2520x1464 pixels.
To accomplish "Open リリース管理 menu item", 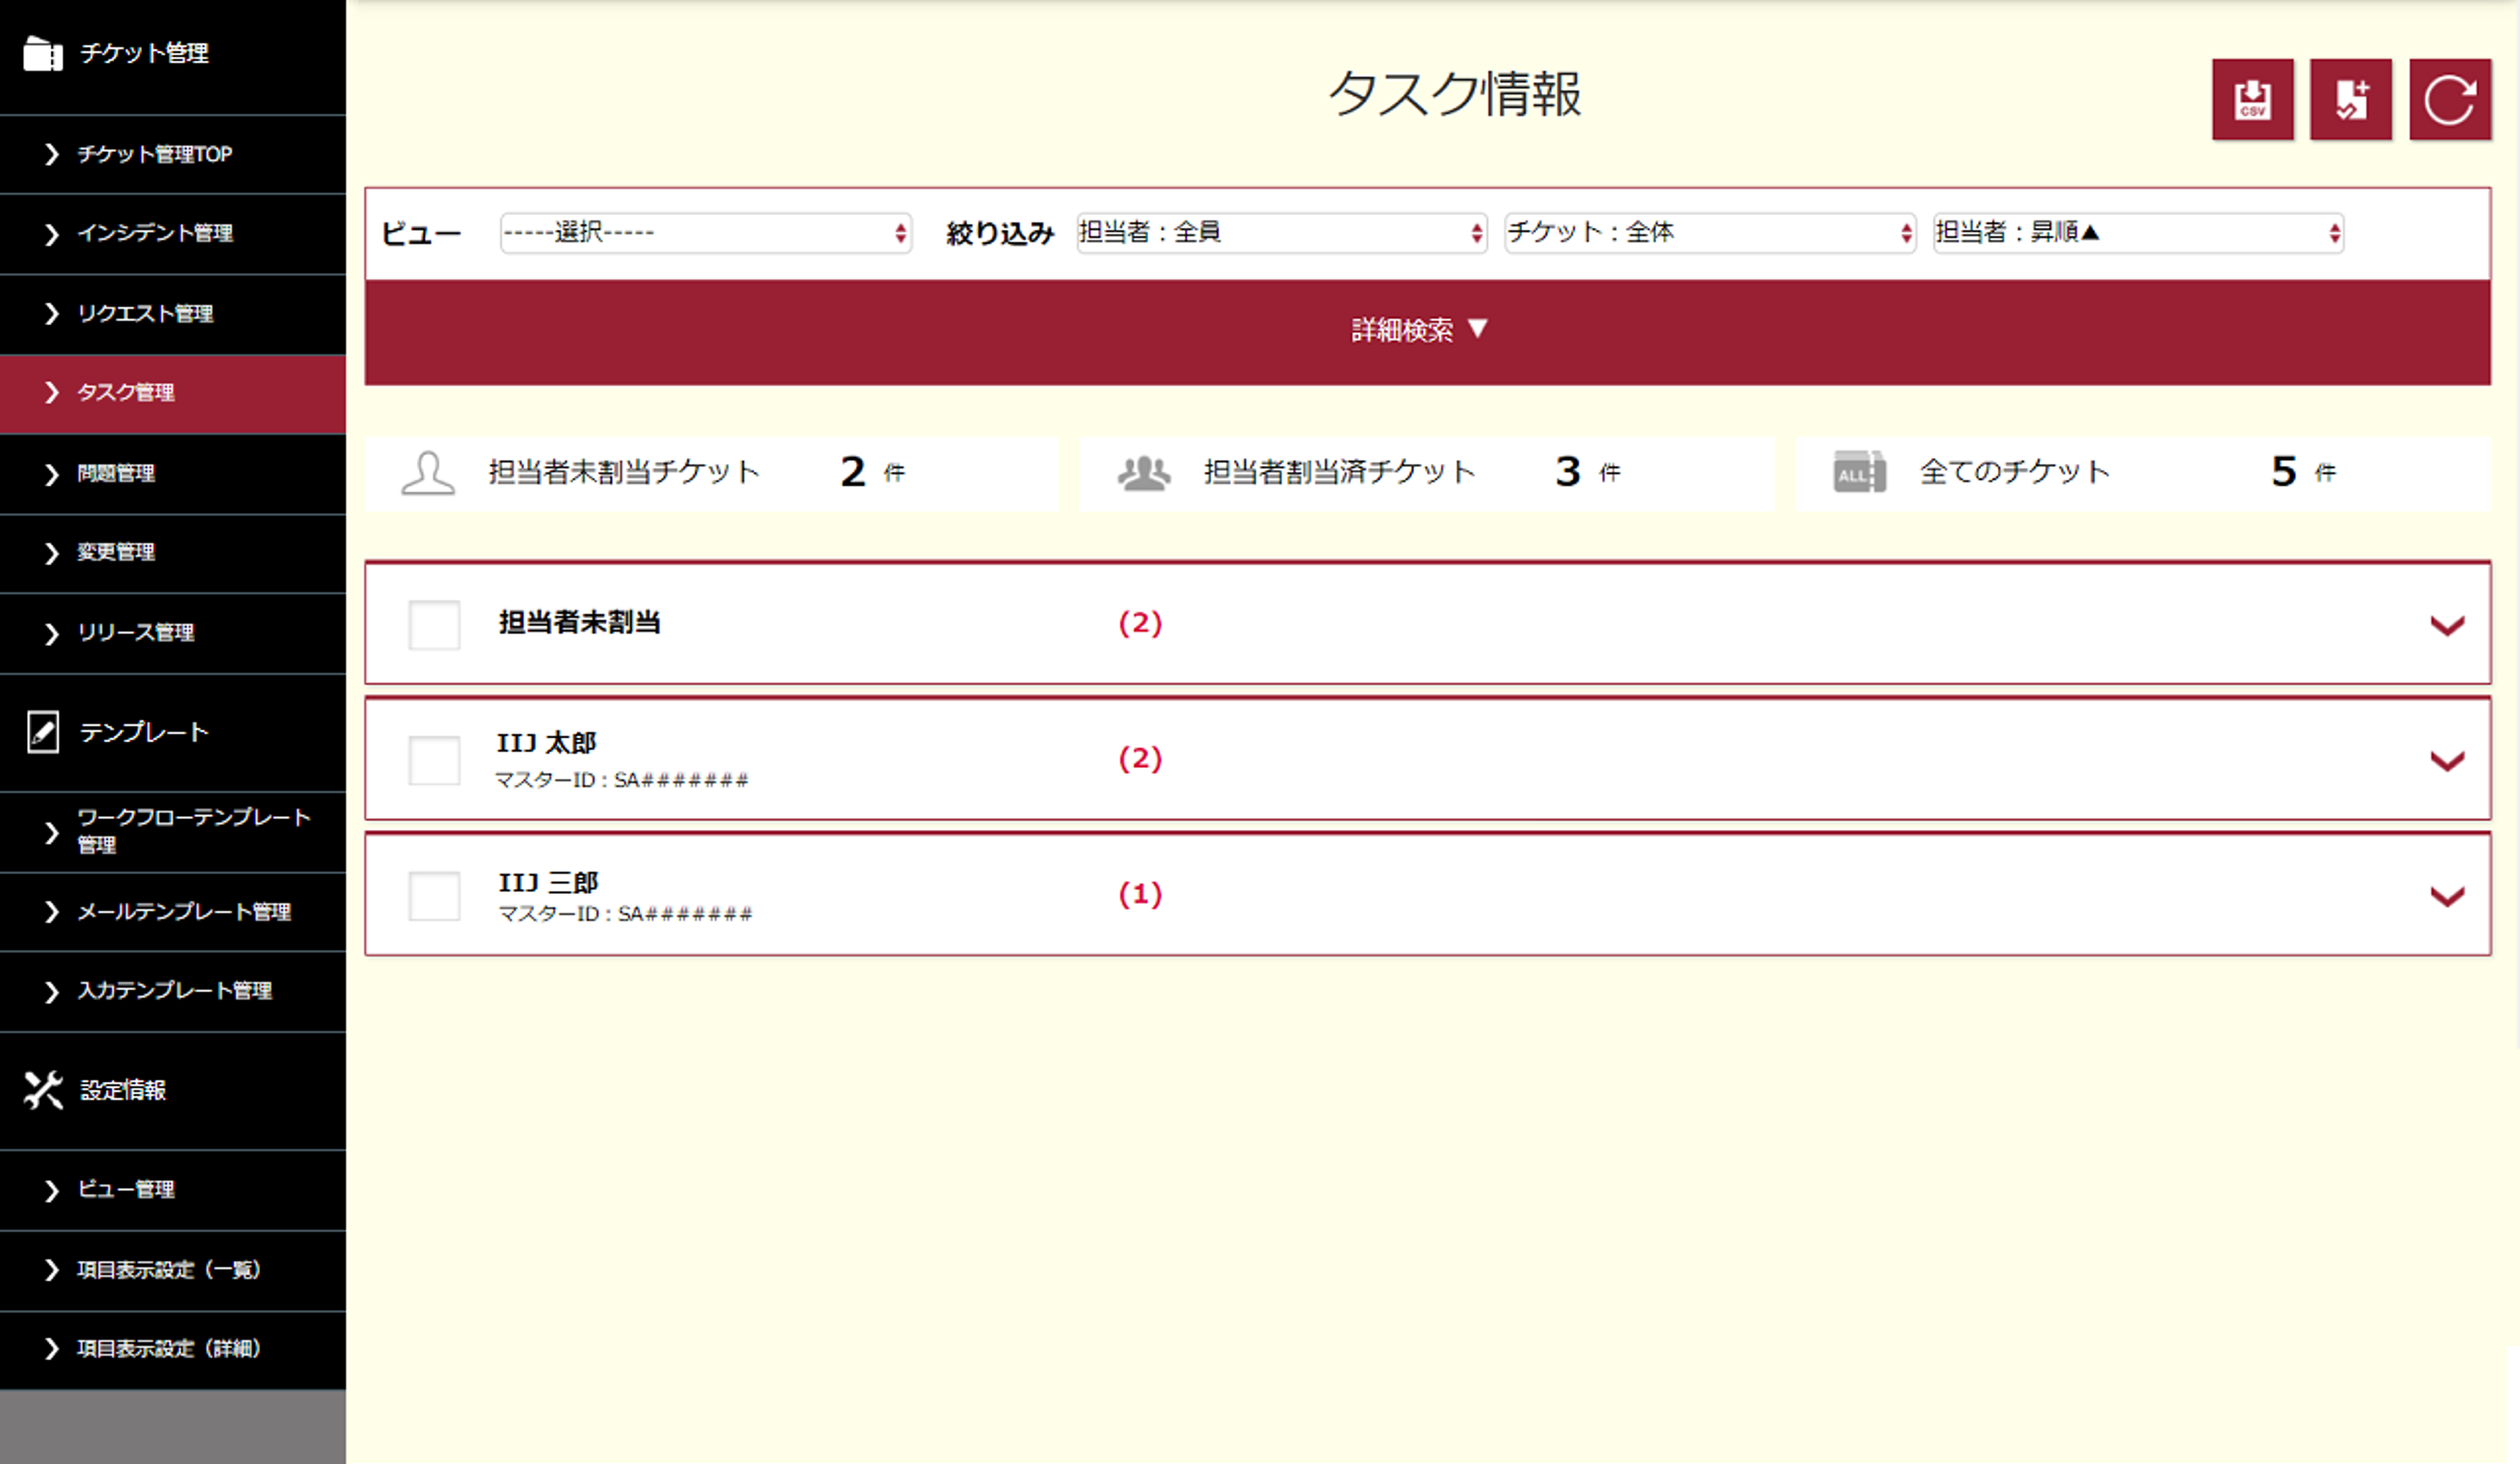I will (173, 633).
